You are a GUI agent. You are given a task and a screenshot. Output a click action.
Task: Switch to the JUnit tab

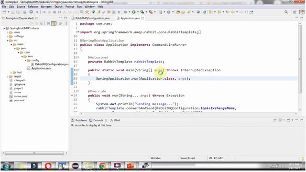pos(115,120)
